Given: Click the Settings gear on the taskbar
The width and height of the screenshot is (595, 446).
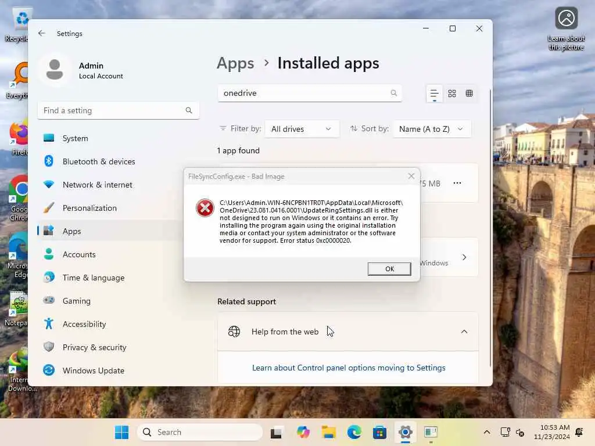Looking at the screenshot, I should (x=405, y=432).
